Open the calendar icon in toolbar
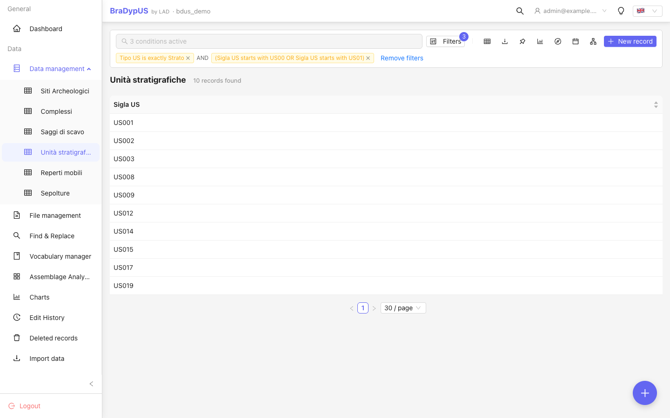The image size is (670, 418). (x=576, y=41)
